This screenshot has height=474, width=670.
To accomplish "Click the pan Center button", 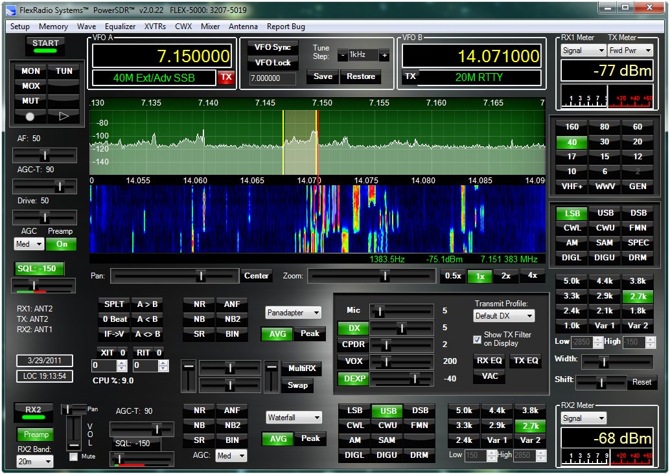I will 257,276.
